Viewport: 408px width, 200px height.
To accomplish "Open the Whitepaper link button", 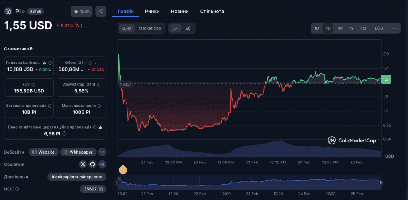I will (78, 152).
